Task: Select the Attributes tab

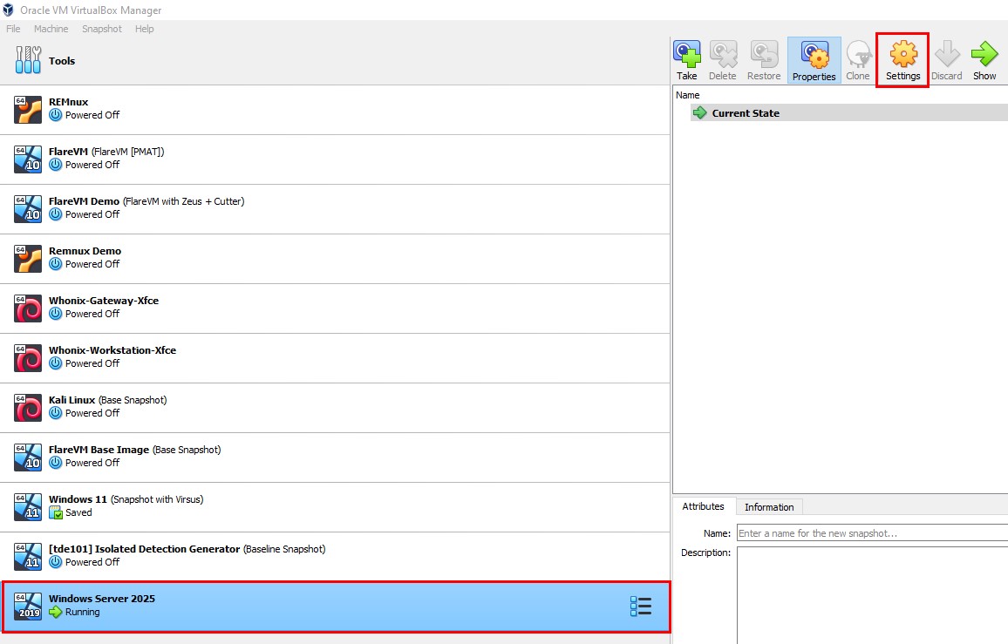Action: [x=703, y=506]
